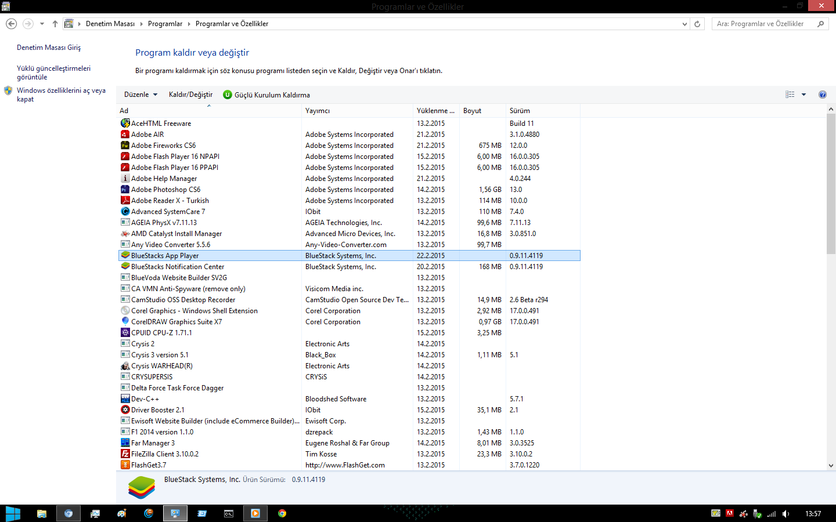
Task: Open the Windows Start button
Action: point(13,513)
